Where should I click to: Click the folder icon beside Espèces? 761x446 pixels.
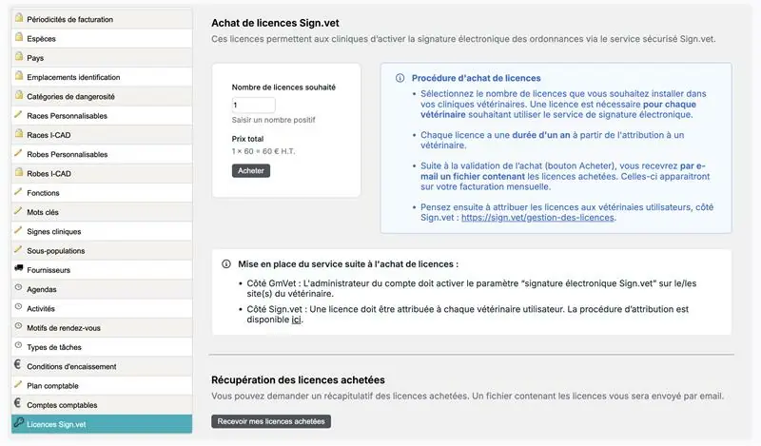[18, 38]
